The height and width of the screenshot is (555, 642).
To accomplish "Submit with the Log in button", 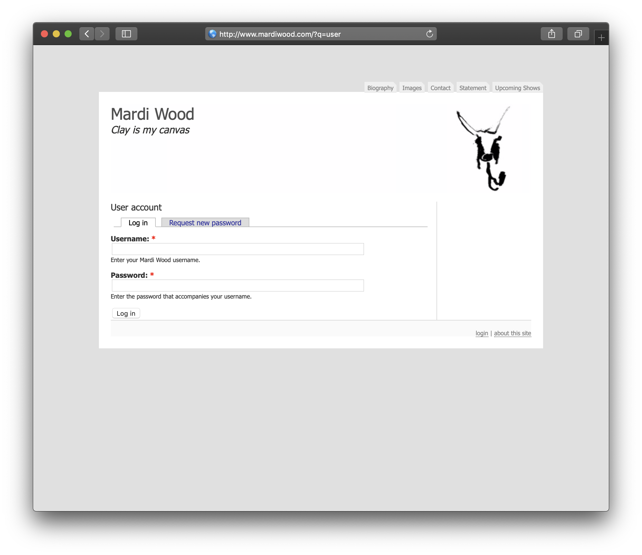I will click(x=126, y=313).
